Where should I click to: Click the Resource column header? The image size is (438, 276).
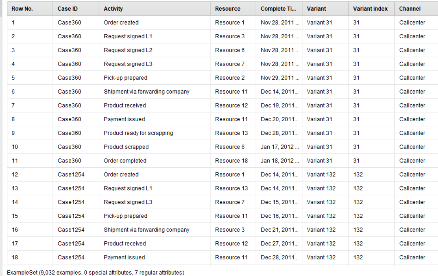click(233, 8)
